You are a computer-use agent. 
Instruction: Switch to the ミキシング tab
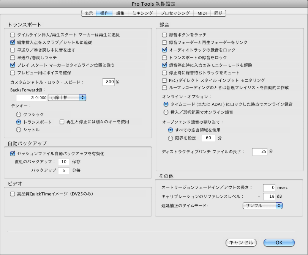pos(142,13)
